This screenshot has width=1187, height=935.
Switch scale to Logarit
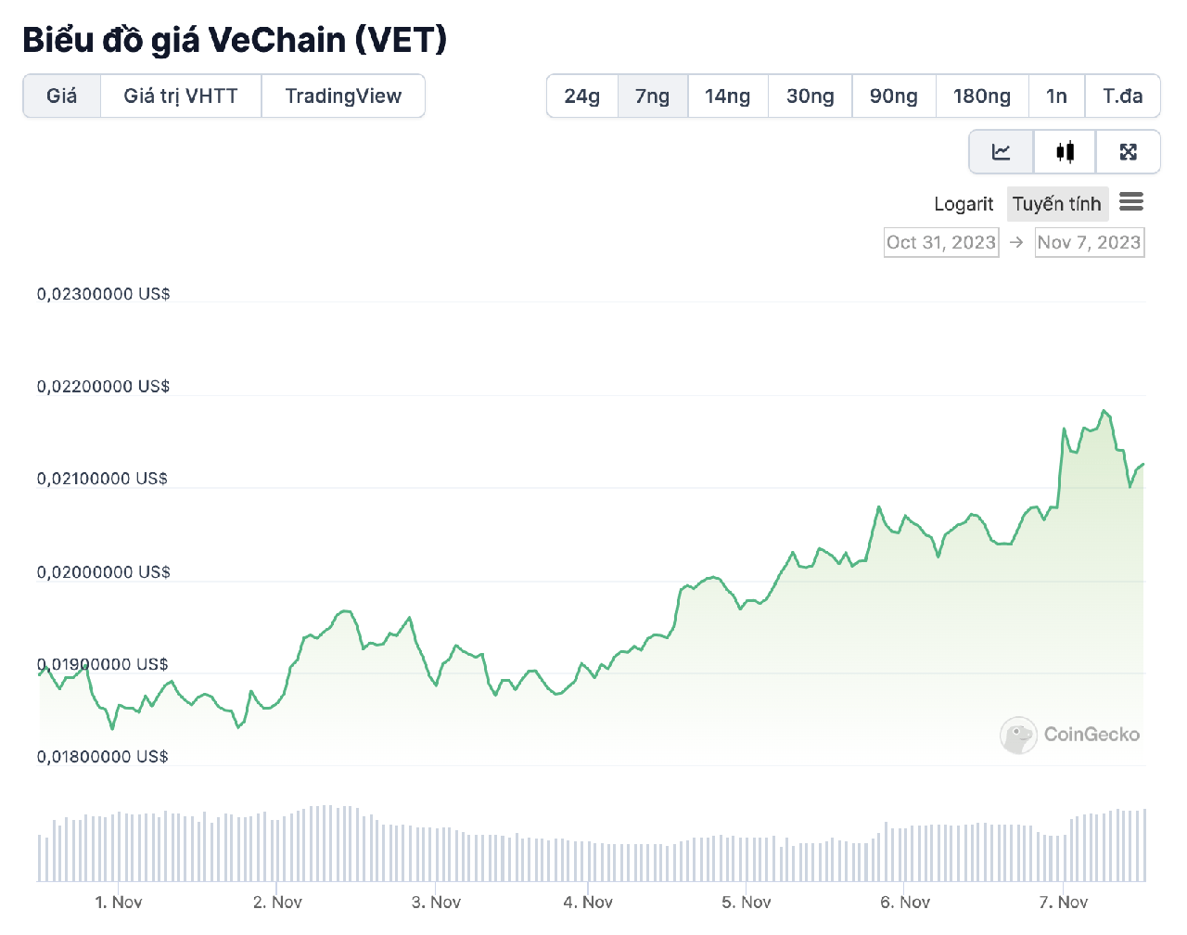[x=964, y=204]
